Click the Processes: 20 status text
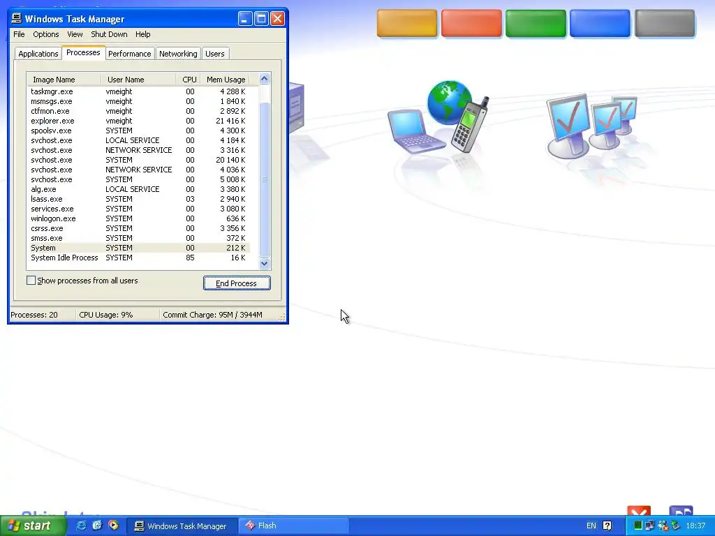 click(34, 315)
